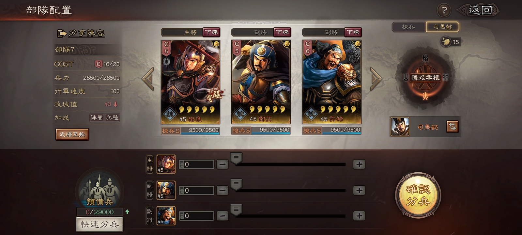The image size is (522, 235).
Task: Tap the 司馬懿 strategist portrait
Action: pyautogui.click(x=400, y=127)
